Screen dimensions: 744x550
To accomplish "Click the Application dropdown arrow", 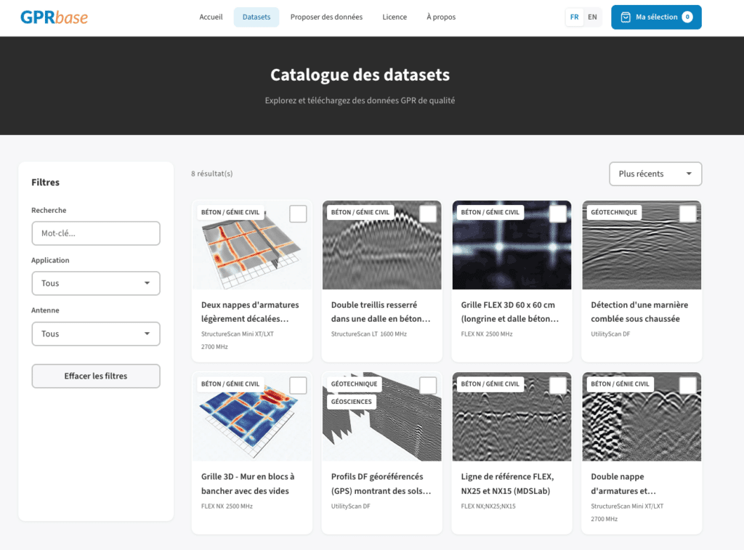I will [147, 283].
